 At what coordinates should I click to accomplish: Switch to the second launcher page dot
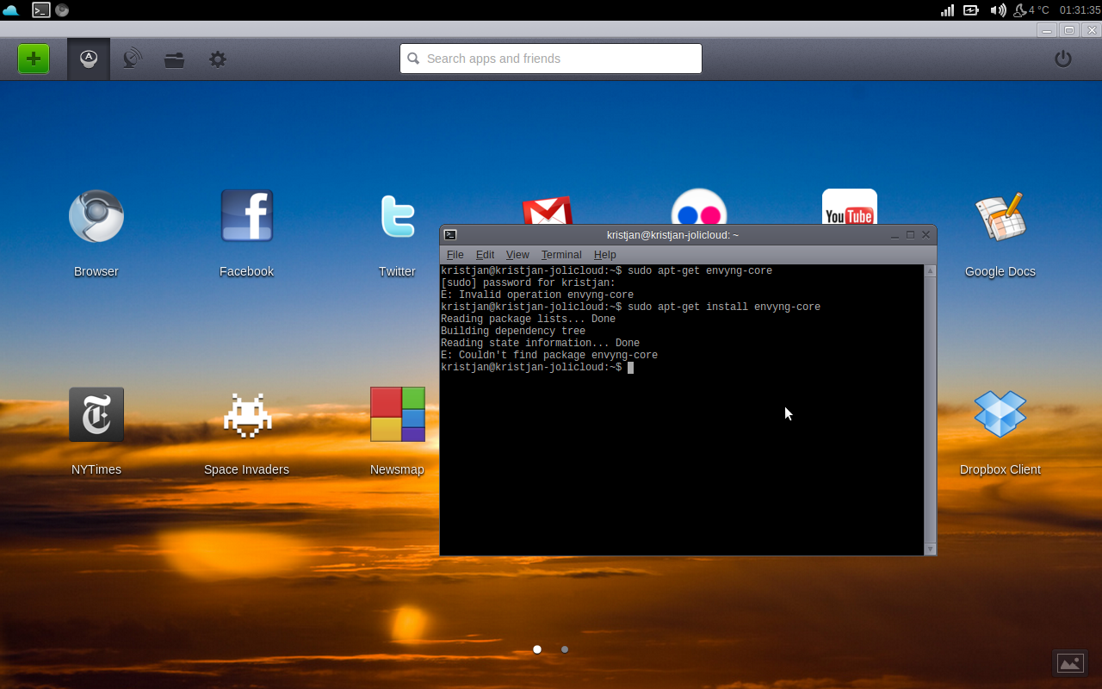pos(565,649)
